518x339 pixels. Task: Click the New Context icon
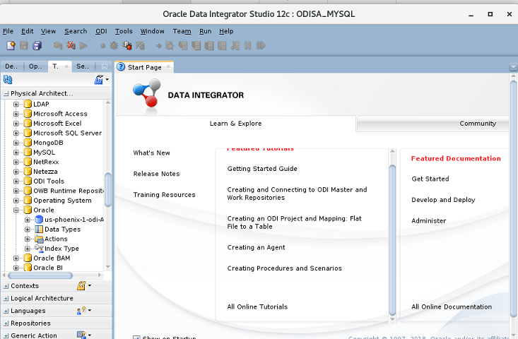(81, 285)
